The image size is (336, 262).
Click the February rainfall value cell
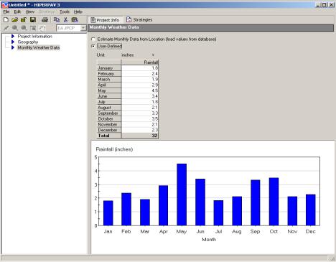tap(140, 74)
